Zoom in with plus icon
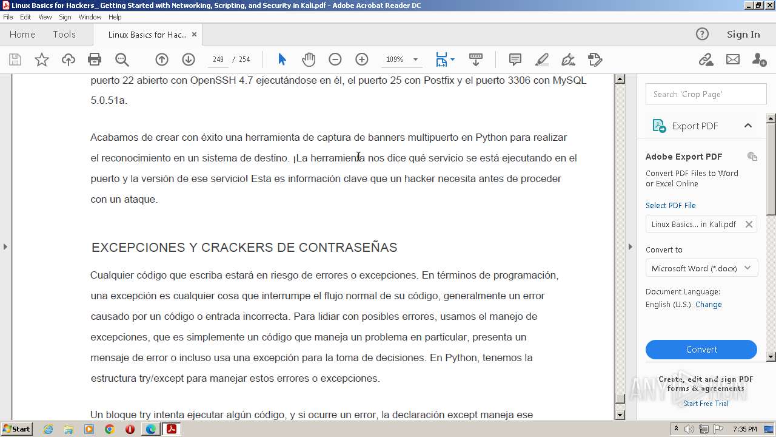776x437 pixels. [x=362, y=59]
